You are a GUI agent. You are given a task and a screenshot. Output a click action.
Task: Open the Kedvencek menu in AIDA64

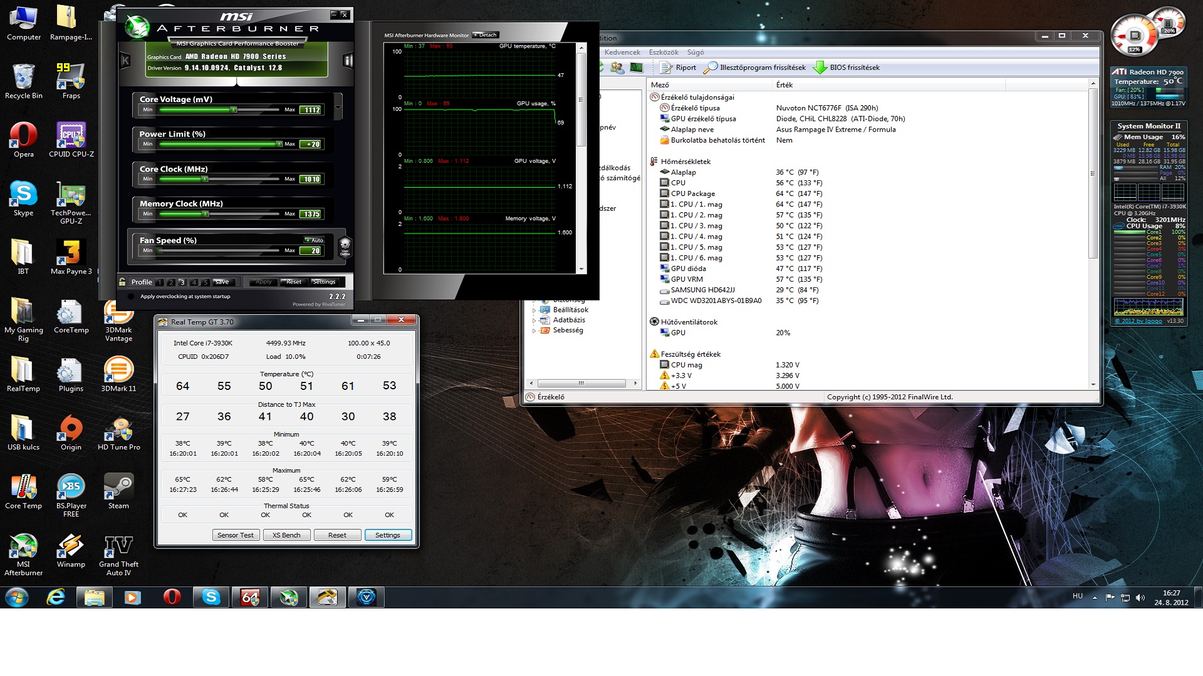point(622,53)
